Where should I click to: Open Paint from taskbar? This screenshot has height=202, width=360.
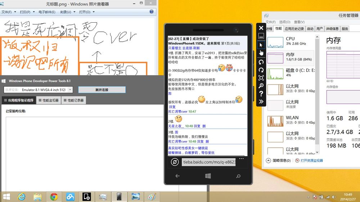152,197
